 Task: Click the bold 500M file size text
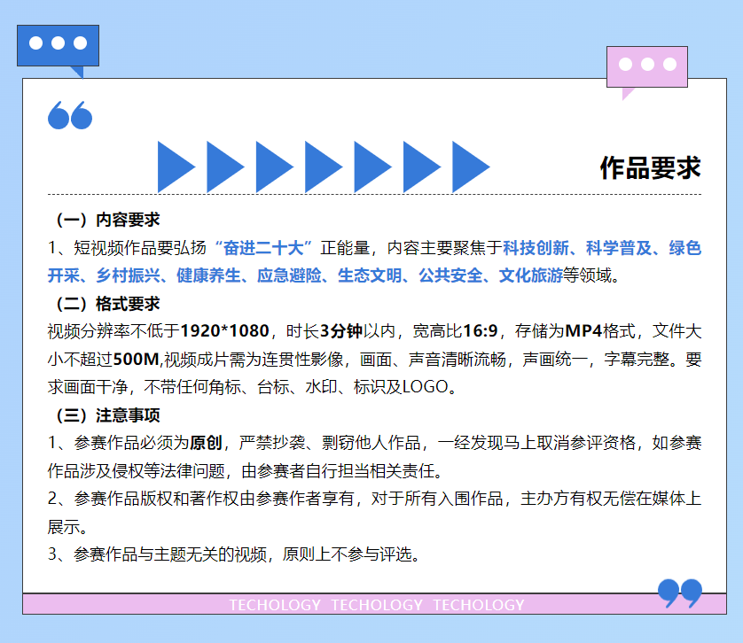[x=136, y=360]
